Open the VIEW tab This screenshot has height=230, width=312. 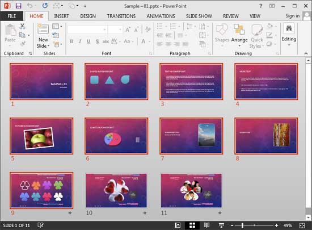(x=255, y=16)
